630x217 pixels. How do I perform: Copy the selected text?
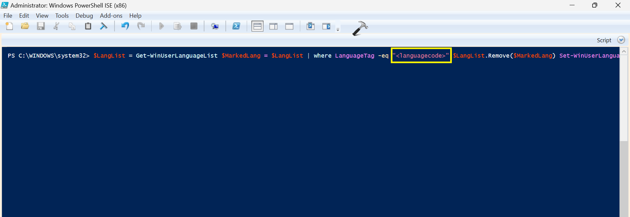tap(72, 26)
